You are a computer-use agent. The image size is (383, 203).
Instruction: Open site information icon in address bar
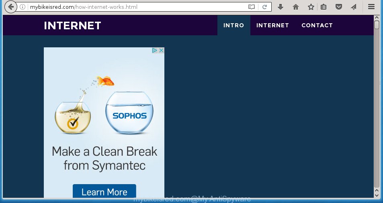coord(23,7)
